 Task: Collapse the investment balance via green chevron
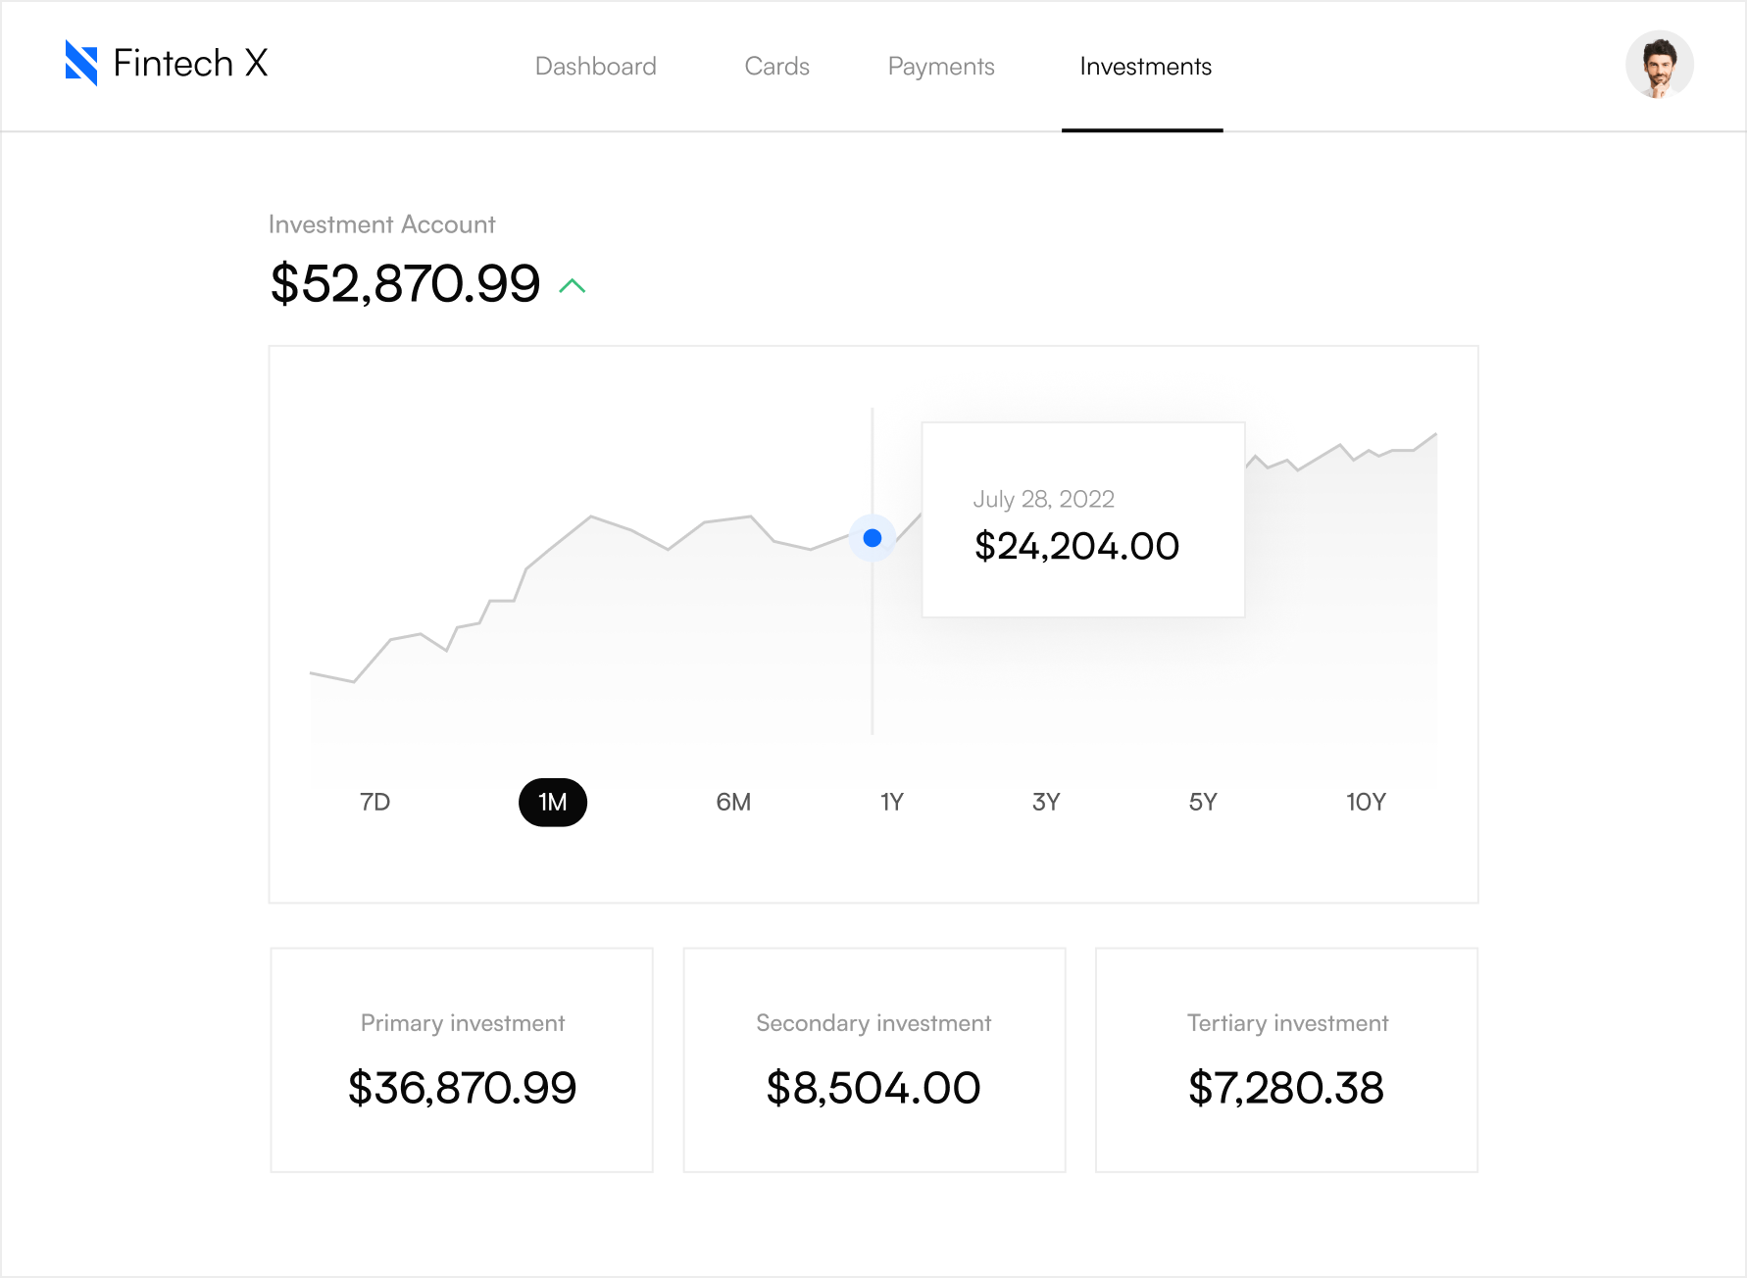click(x=572, y=286)
